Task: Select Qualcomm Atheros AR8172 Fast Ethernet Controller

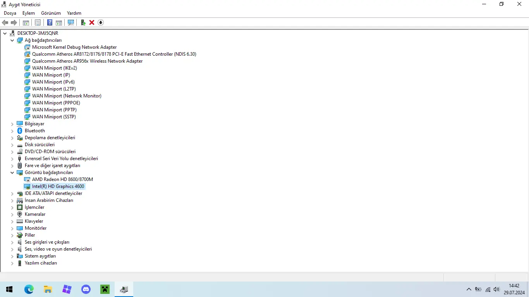Action: [114, 54]
